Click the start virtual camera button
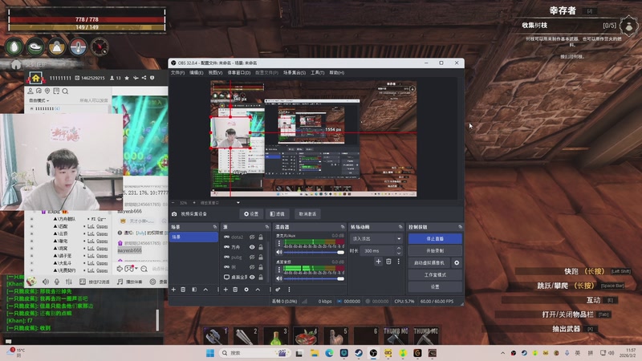The height and width of the screenshot is (361, 642). (429, 263)
